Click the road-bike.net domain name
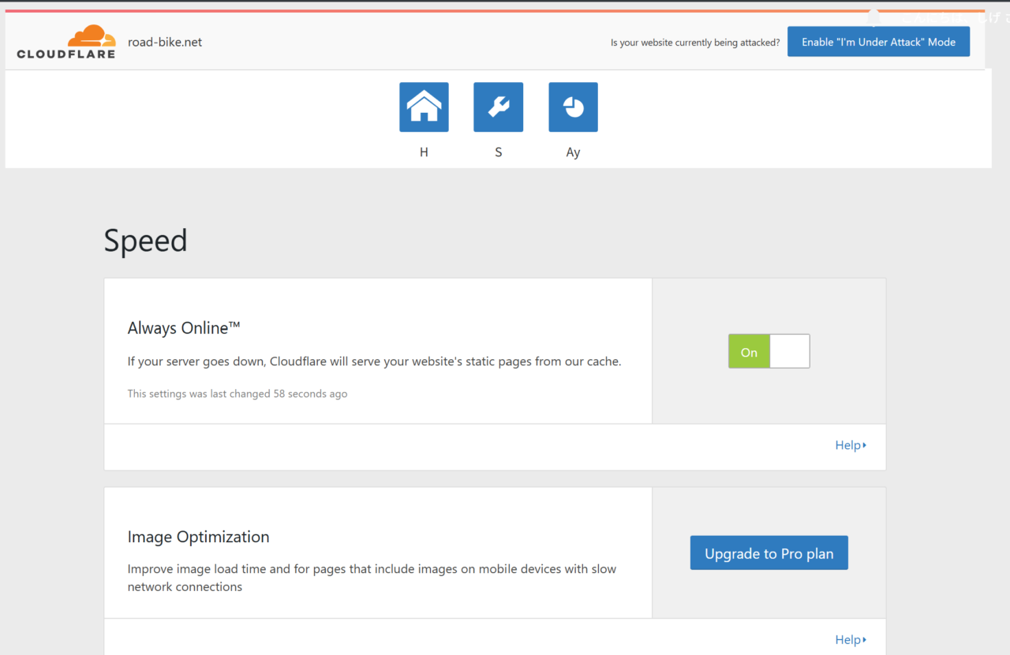The width and height of the screenshot is (1010, 655). [165, 42]
